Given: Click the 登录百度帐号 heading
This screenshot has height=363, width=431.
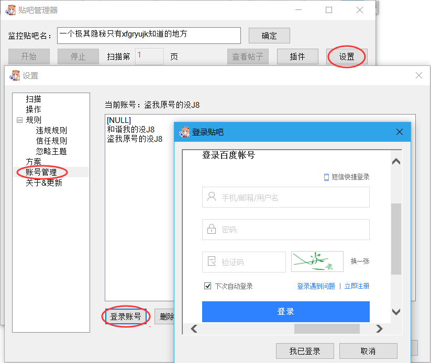Looking at the screenshot, I should [x=228, y=155].
